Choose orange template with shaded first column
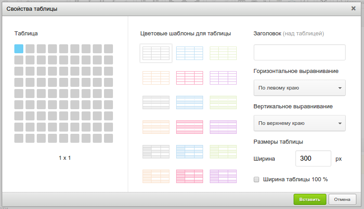Image resolution: width=364 pixels, height=209 pixels. (156, 176)
